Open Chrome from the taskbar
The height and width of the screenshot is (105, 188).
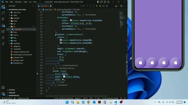point(89,102)
